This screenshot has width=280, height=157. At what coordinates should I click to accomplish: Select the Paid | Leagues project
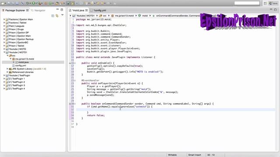17,26
